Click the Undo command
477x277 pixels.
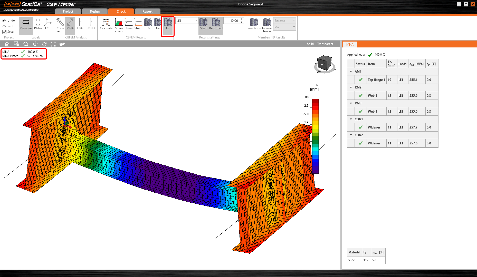[x=8, y=20]
